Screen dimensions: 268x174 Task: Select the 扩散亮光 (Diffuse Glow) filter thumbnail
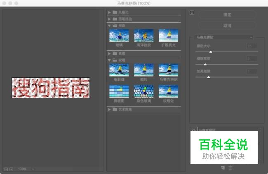click(x=168, y=35)
